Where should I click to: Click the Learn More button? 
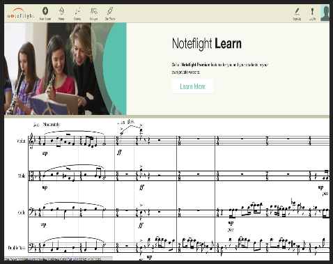[x=192, y=86]
